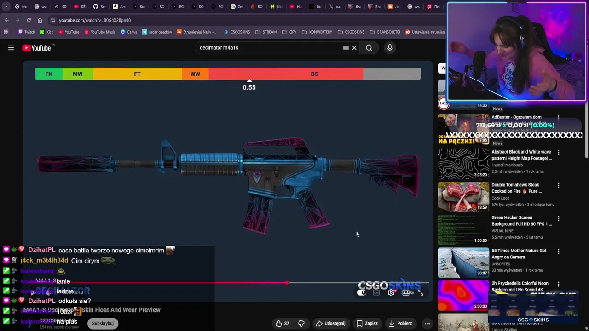Image resolution: width=589 pixels, height=331 pixels.
Task: Like the video with 37 likes
Action: click(x=283, y=323)
